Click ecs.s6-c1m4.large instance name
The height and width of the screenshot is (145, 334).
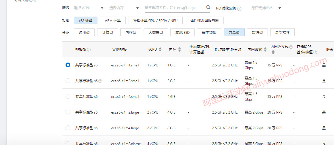125,128
